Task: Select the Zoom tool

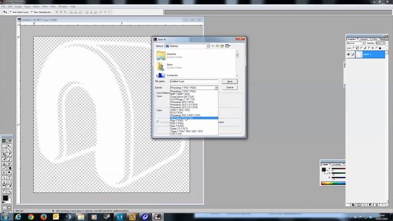Action: (x=9, y=191)
